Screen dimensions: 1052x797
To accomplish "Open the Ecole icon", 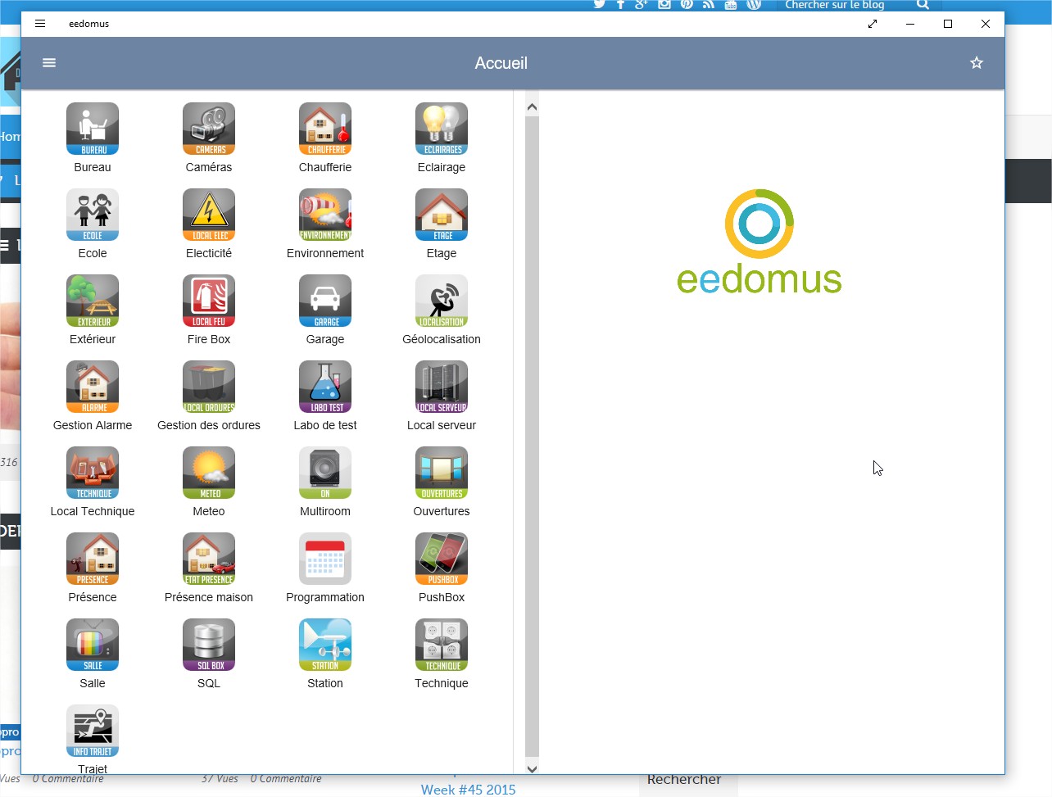I will tap(93, 215).
